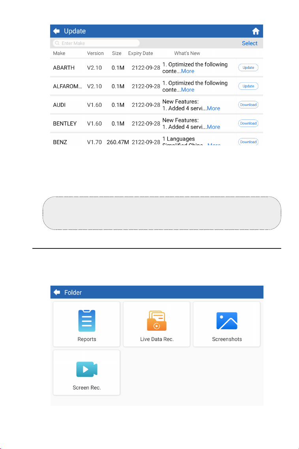Open the Screen Rec. video icon
The height and width of the screenshot is (449, 299).
pos(87,369)
